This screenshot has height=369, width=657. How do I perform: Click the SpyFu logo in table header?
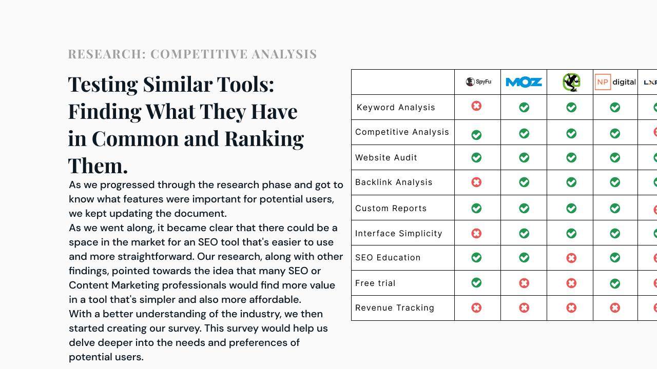478,81
